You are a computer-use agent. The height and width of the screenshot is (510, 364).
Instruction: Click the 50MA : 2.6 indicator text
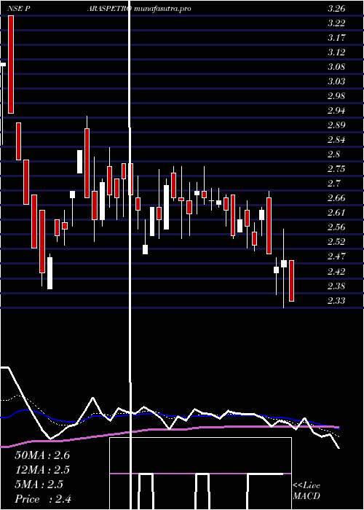coord(42,455)
